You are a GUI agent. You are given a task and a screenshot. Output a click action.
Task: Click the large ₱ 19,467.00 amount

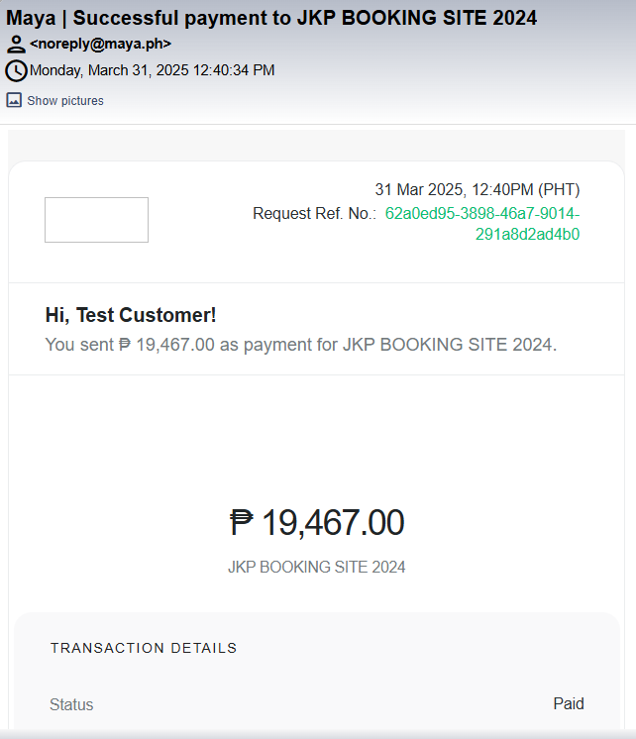click(x=317, y=522)
